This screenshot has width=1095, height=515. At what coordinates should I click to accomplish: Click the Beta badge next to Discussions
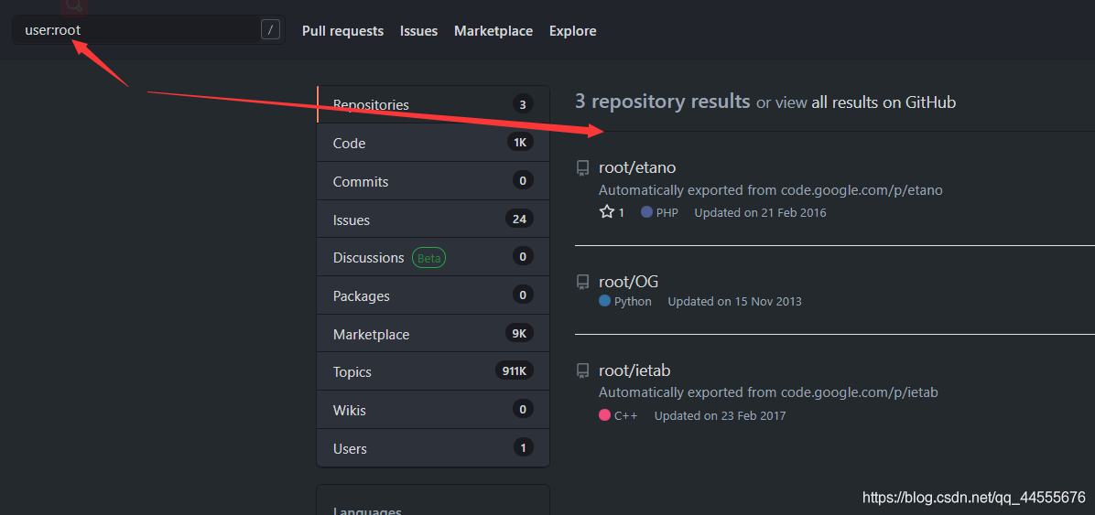(x=428, y=258)
